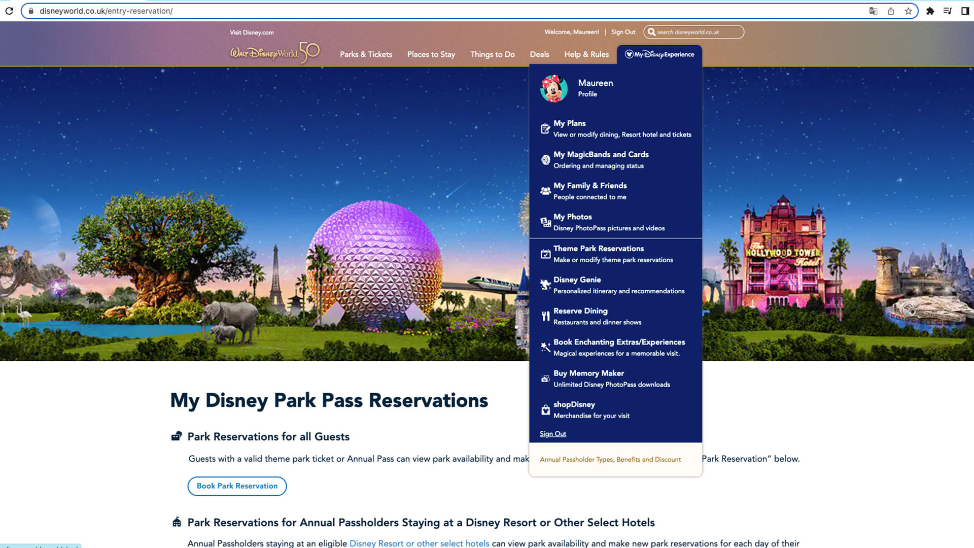Bookmark this page with the star icon
The image size is (974, 548).
pyautogui.click(x=908, y=11)
